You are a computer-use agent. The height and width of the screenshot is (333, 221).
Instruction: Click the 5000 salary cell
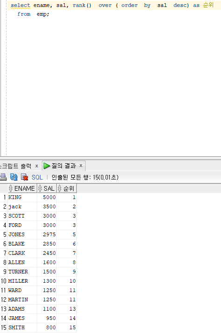(47, 197)
